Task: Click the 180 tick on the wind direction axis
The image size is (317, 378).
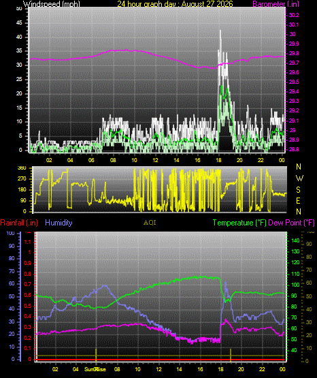Action: click(x=22, y=190)
